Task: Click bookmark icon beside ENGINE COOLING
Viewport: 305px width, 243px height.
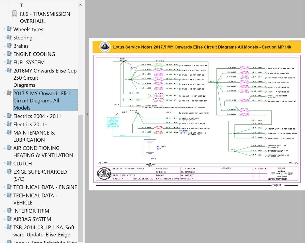Action: 9,54
